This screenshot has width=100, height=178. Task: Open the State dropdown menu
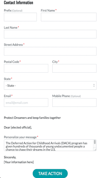[x=50, y=85]
